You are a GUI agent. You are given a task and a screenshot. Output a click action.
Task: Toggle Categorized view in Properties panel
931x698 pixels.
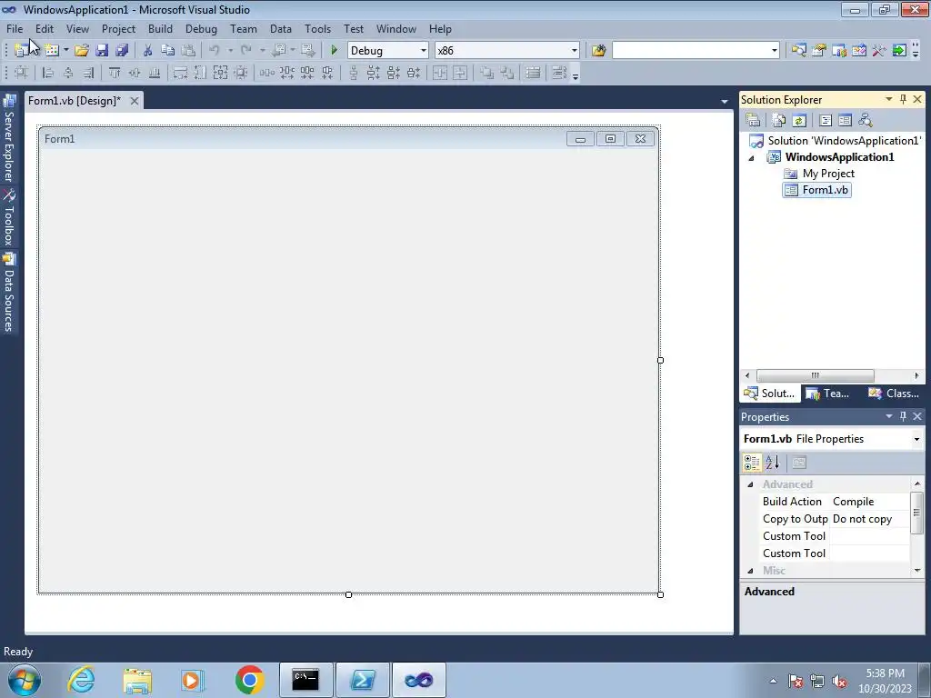752,463
